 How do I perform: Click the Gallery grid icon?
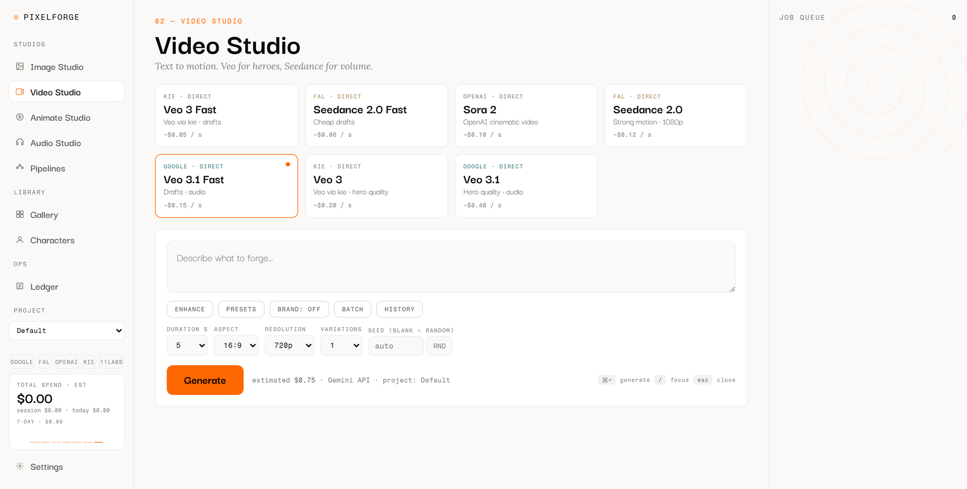pos(20,214)
